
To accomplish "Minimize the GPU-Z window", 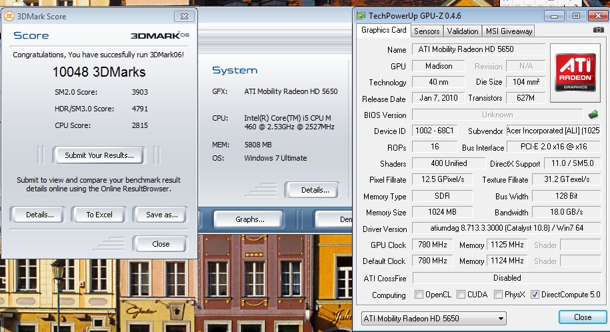I will pyautogui.click(x=557, y=16).
